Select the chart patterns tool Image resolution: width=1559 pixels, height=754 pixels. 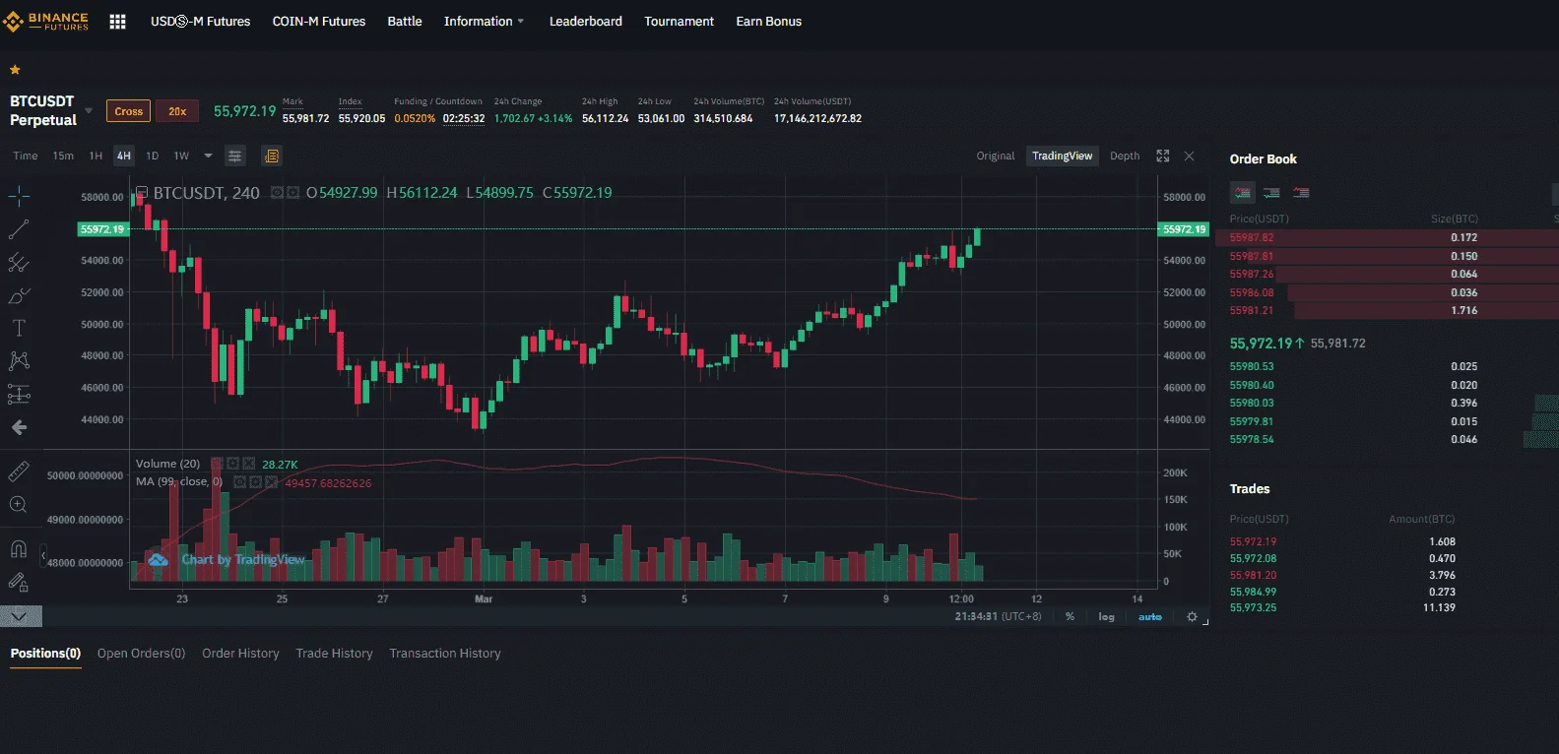click(19, 360)
